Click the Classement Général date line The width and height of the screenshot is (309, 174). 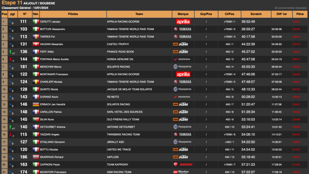click(25, 8)
